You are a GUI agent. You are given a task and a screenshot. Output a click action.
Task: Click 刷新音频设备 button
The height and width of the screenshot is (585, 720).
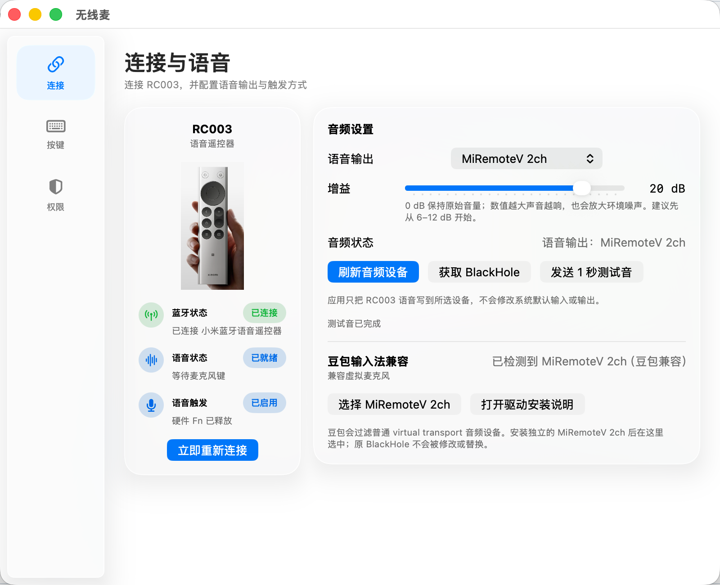tap(373, 272)
